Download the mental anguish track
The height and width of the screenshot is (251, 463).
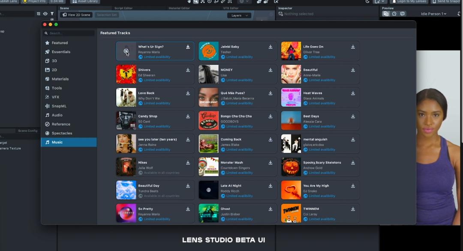click(353, 140)
